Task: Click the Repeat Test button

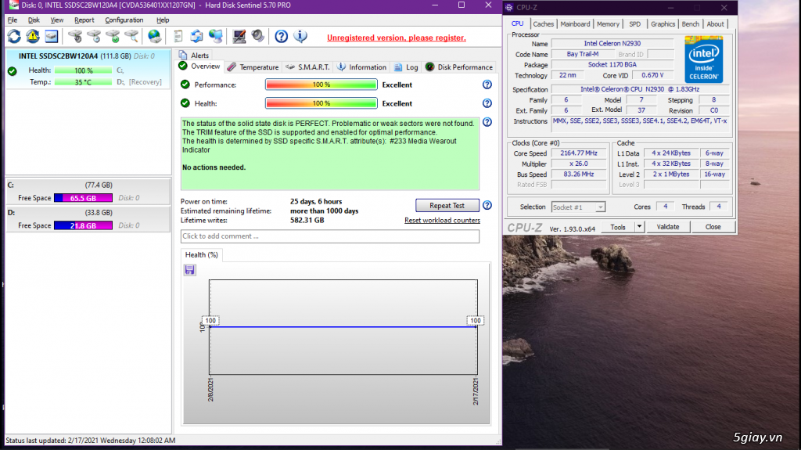Action: [447, 205]
